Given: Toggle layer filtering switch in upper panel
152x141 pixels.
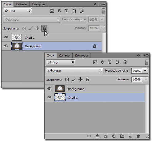Looking at the screenshot, I should [x=103, y=11].
